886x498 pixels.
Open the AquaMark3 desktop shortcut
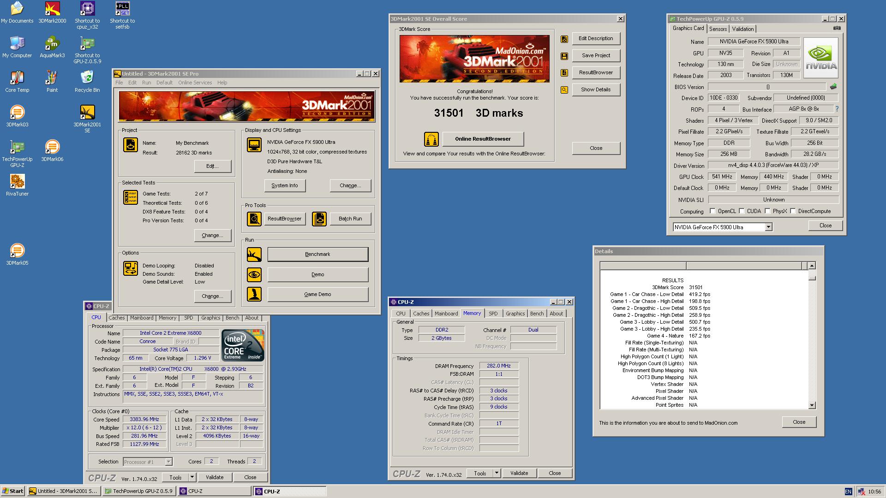(52, 47)
